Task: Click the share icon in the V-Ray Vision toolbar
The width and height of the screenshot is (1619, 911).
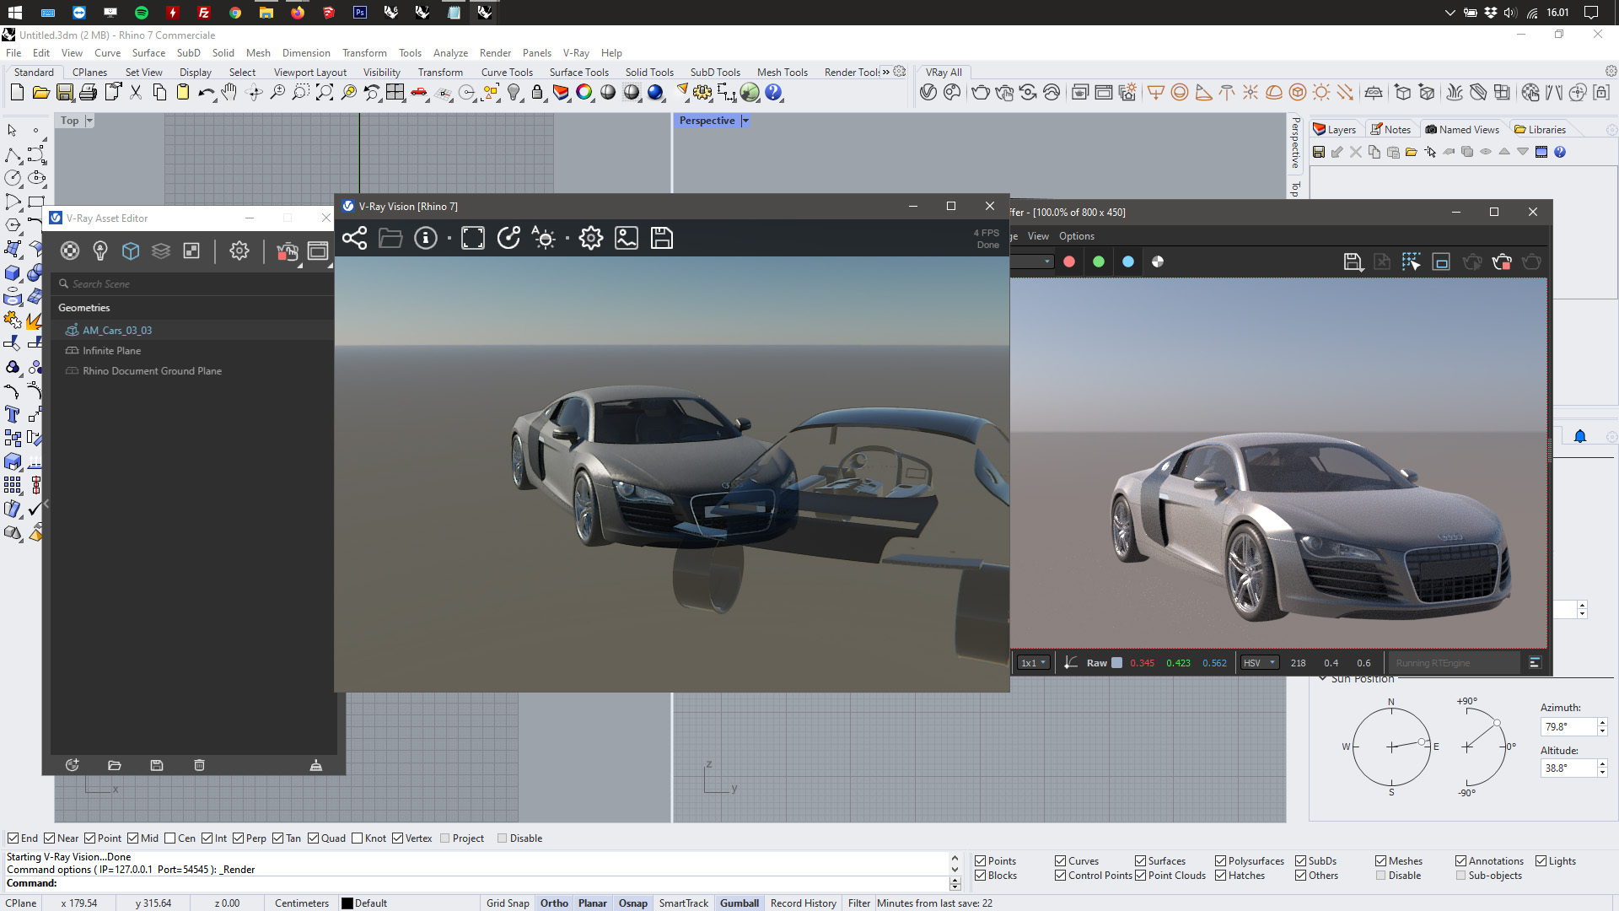Action: (355, 238)
